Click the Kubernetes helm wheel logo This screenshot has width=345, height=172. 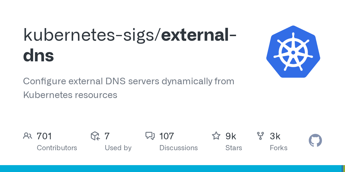(x=293, y=52)
